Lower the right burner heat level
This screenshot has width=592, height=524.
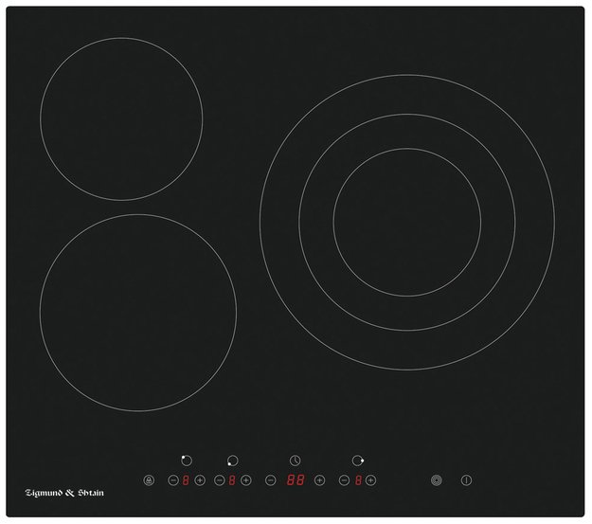point(344,480)
